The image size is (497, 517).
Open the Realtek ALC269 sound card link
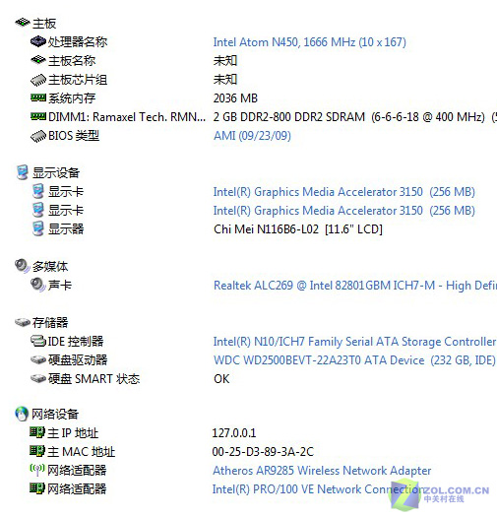tap(355, 286)
